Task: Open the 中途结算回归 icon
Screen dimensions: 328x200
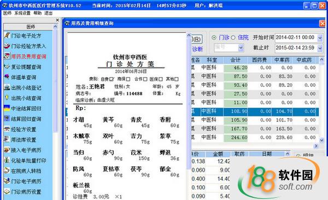Action: click(x=7, y=108)
